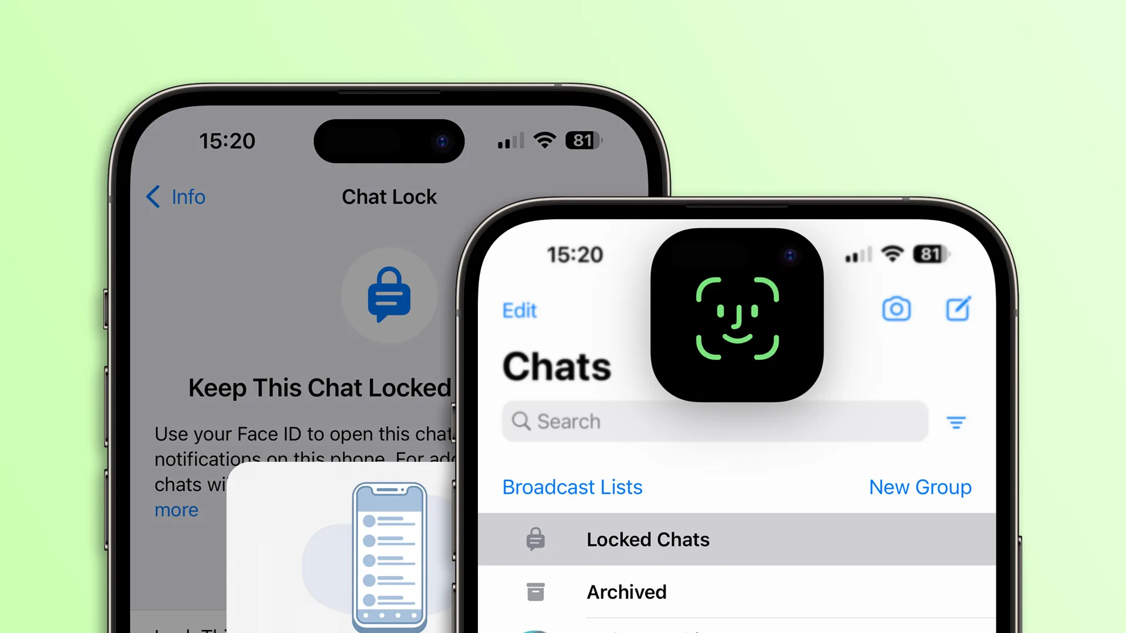1126x633 pixels.
Task: Select Broadcast Lists option
Action: 572,486
